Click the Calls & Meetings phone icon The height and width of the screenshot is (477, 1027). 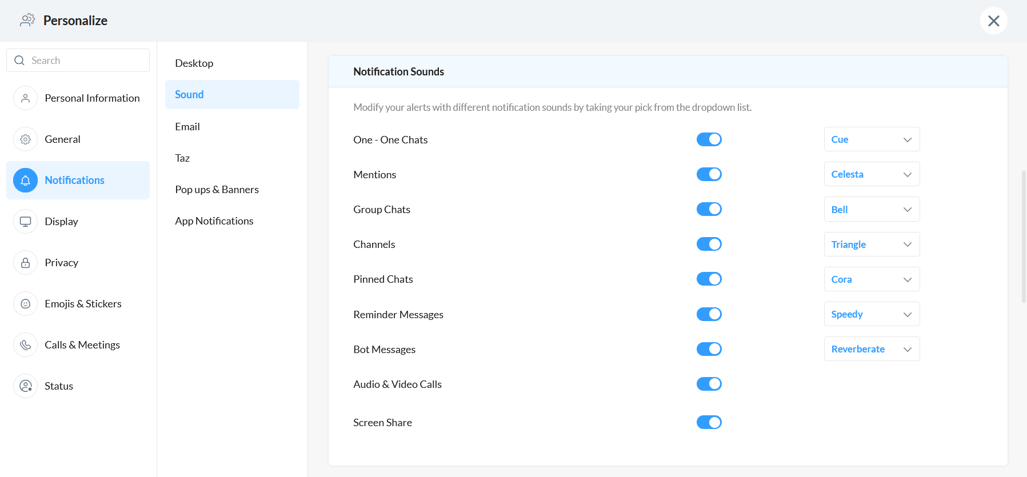[x=25, y=345]
